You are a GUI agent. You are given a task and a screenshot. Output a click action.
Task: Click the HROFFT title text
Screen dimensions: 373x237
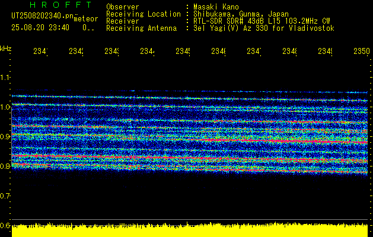[x=61, y=5]
